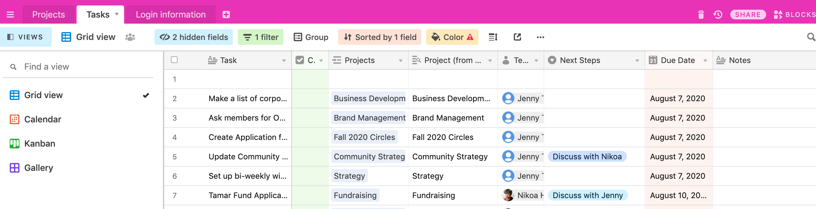Open the hamburger menu icon

[10, 15]
